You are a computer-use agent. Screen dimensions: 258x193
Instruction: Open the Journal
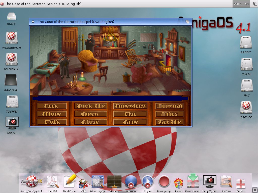click(170, 106)
